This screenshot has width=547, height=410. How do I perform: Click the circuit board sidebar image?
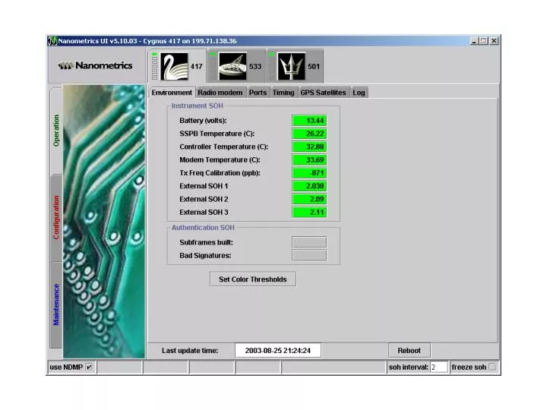click(x=104, y=222)
